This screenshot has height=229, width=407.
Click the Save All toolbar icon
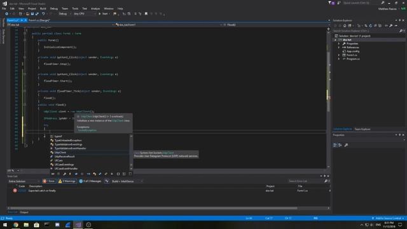point(37,14)
